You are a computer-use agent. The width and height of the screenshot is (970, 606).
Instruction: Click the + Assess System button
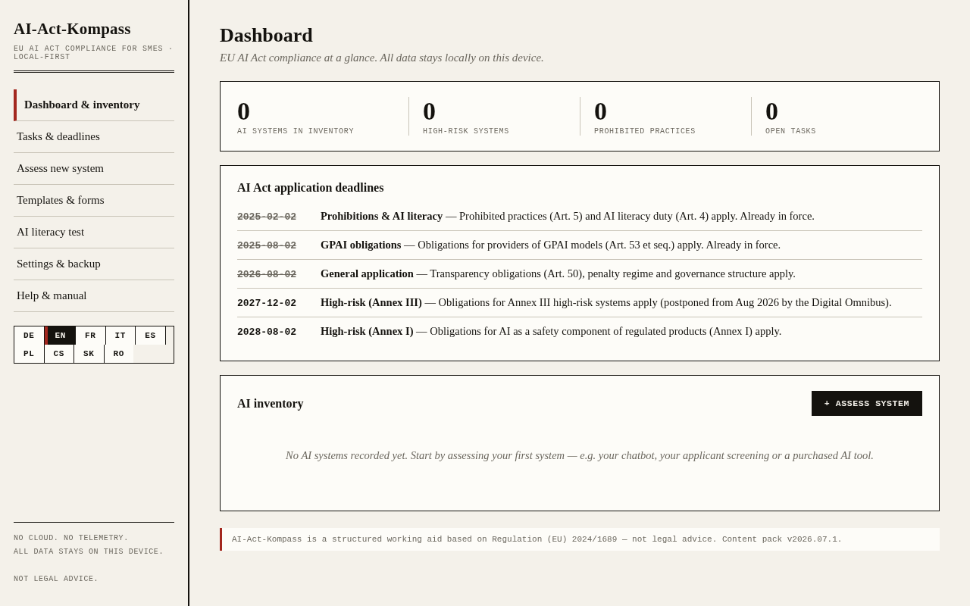(867, 403)
